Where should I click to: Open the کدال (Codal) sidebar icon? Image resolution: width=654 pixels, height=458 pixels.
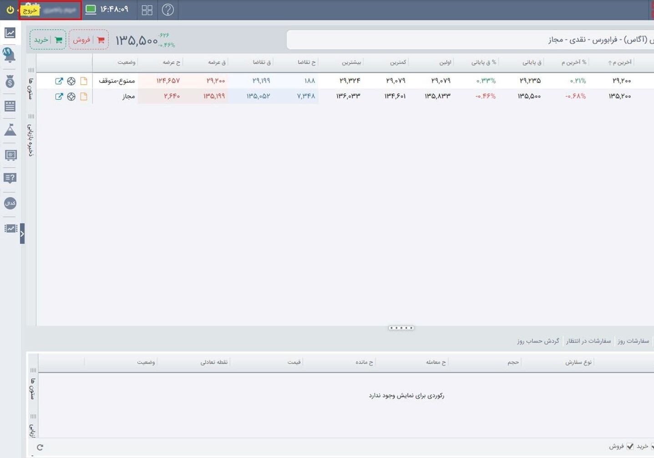click(10, 203)
